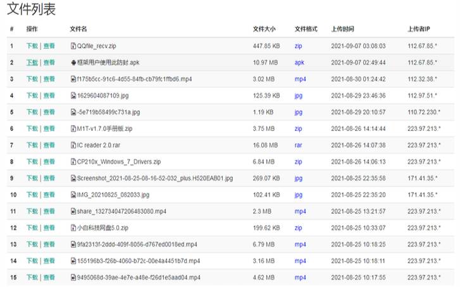Download row 15 mp4 via 下载
Viewport: 460px width, 287px height.
pos(32,278)
